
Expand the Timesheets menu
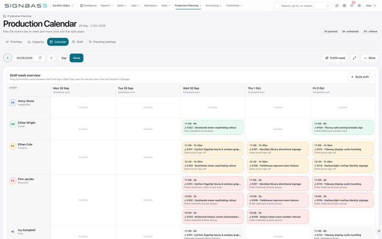click(234, 6)
